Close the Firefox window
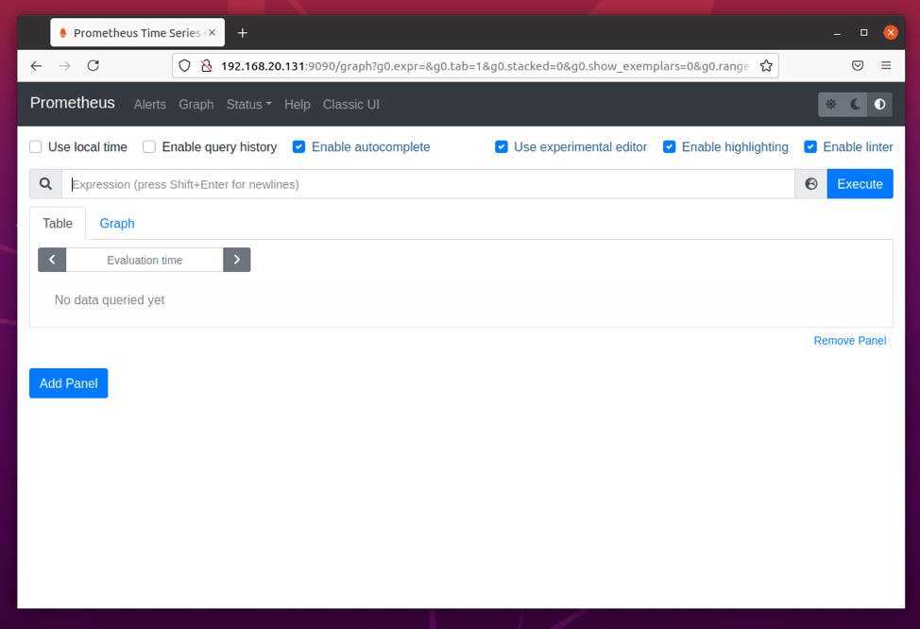The width and height of the screenshot is (920, 629). (x=890, y=33)
